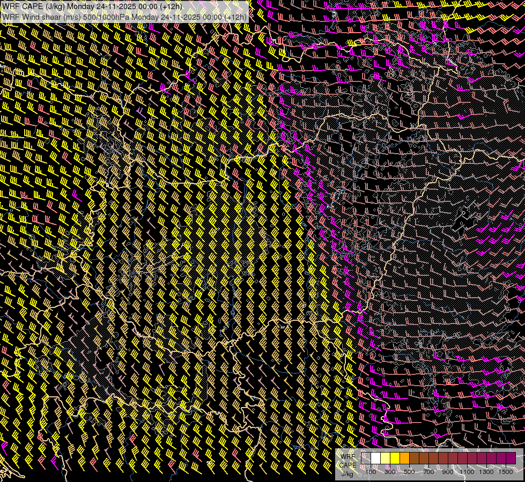Click the legend unit J/kg
The image size is (525, 482).
(347, 474)
